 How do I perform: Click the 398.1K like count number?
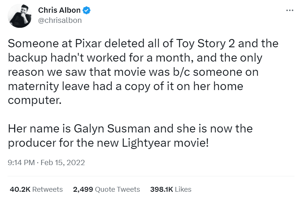(162, 189)
